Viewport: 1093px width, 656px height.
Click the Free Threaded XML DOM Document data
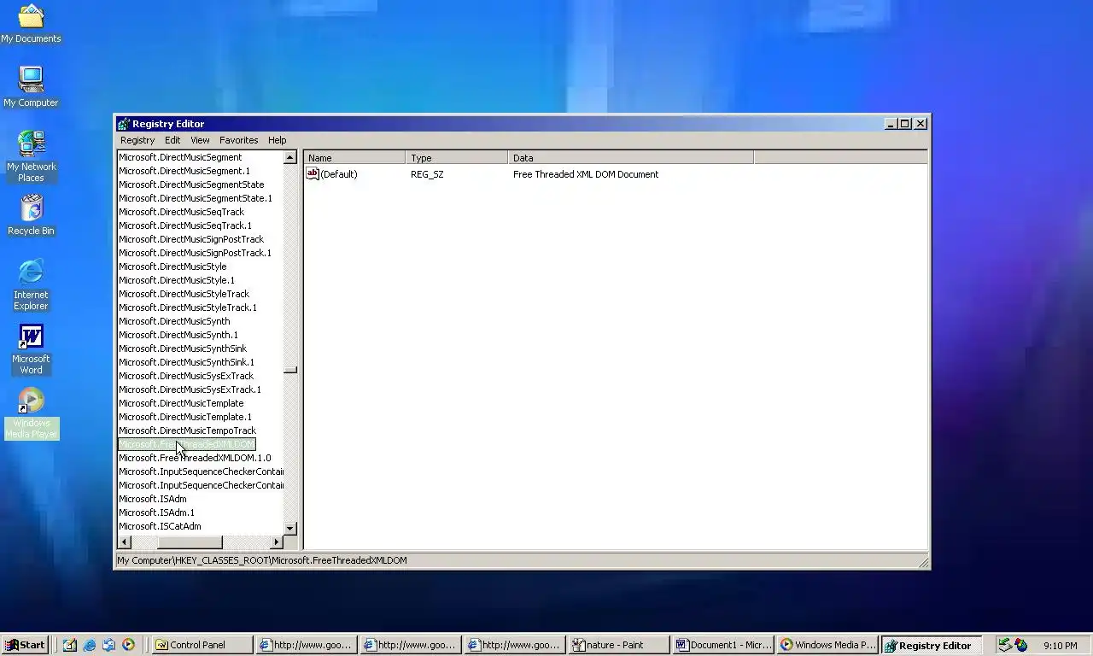coord(586,174)
